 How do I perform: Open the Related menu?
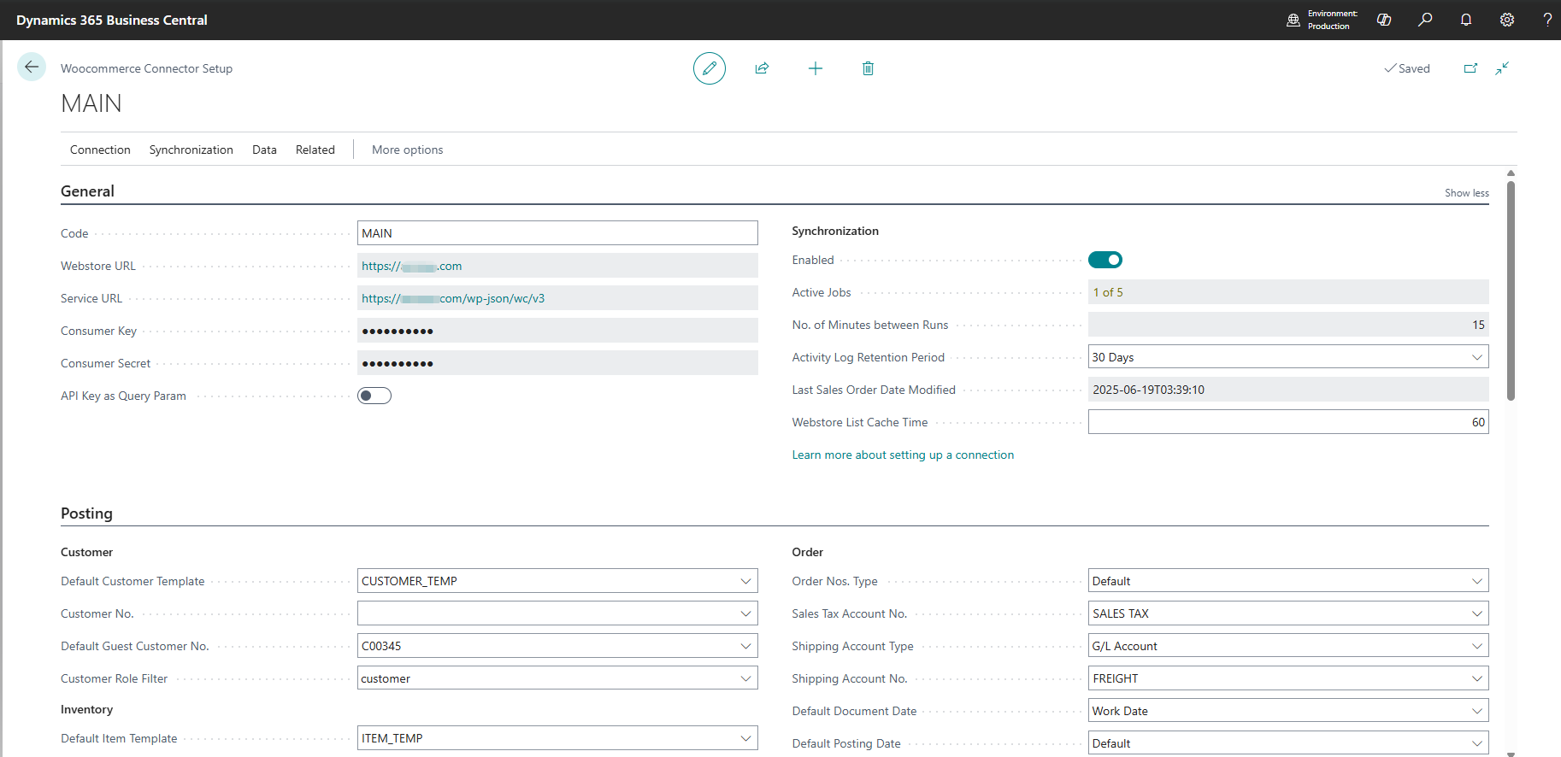[315, 150]
